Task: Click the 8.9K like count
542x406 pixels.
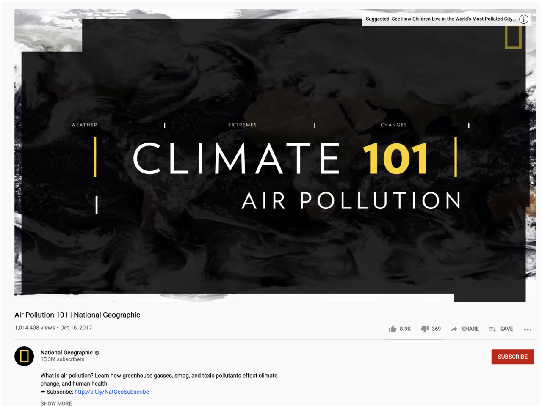Action: [x=405, y=329]
